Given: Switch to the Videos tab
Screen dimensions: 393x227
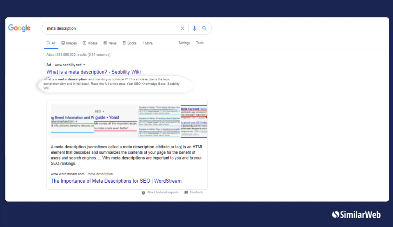Looking at the screenshot, I should 90,43.
